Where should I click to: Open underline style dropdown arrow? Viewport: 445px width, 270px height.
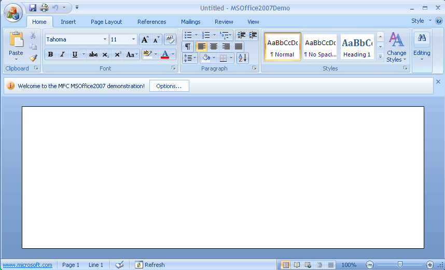click(84, 54)
